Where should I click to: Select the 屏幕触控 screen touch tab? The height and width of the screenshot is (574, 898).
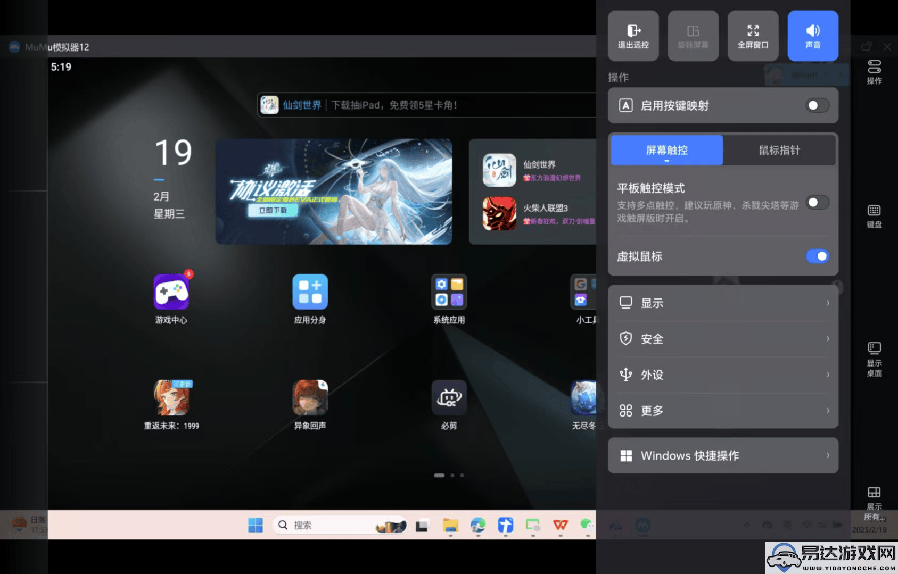(x=666, y=150)
